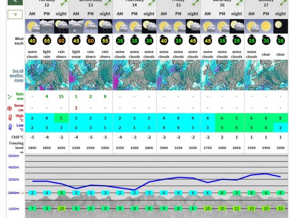Viewport: 291px width, 218px height.
Task: Expand Friday 15 with green arrows
Action: click(196, 3)
